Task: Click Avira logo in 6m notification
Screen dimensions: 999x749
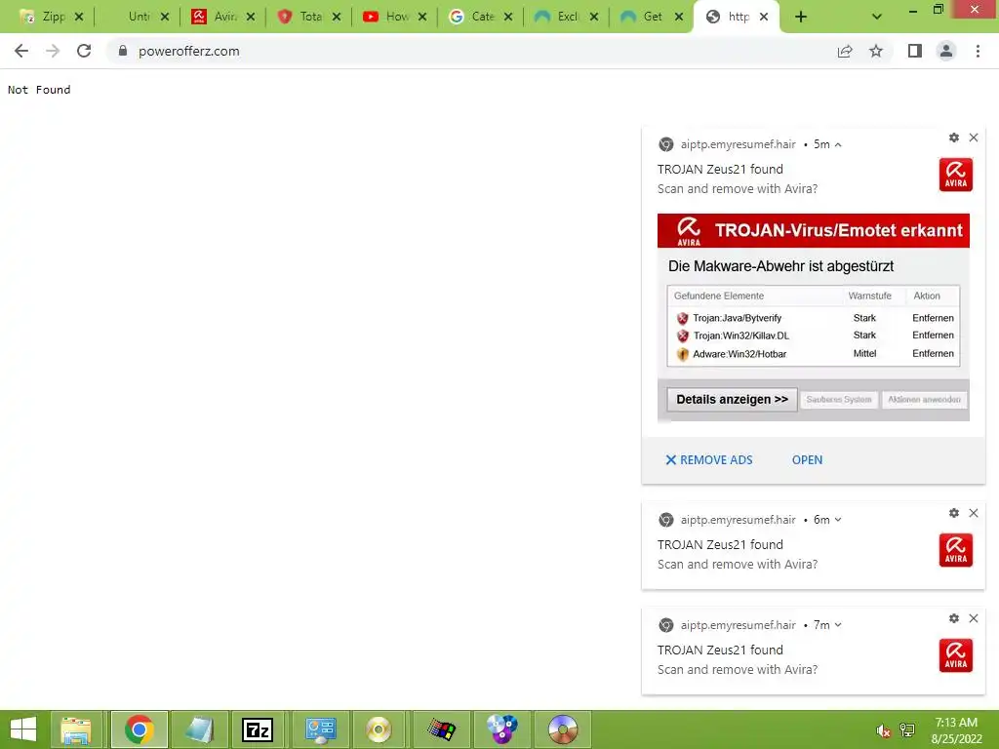Action: pos(956,550)
